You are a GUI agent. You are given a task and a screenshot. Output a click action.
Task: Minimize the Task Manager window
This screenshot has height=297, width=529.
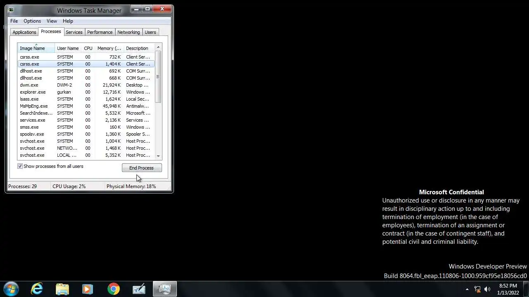136,9
